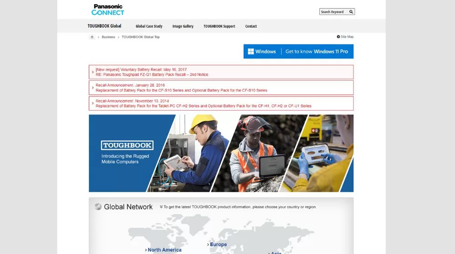The width and height of the screenshot is (455, 254).
Task: Go to Business breadcrumb link
Action: coord(108,37)
